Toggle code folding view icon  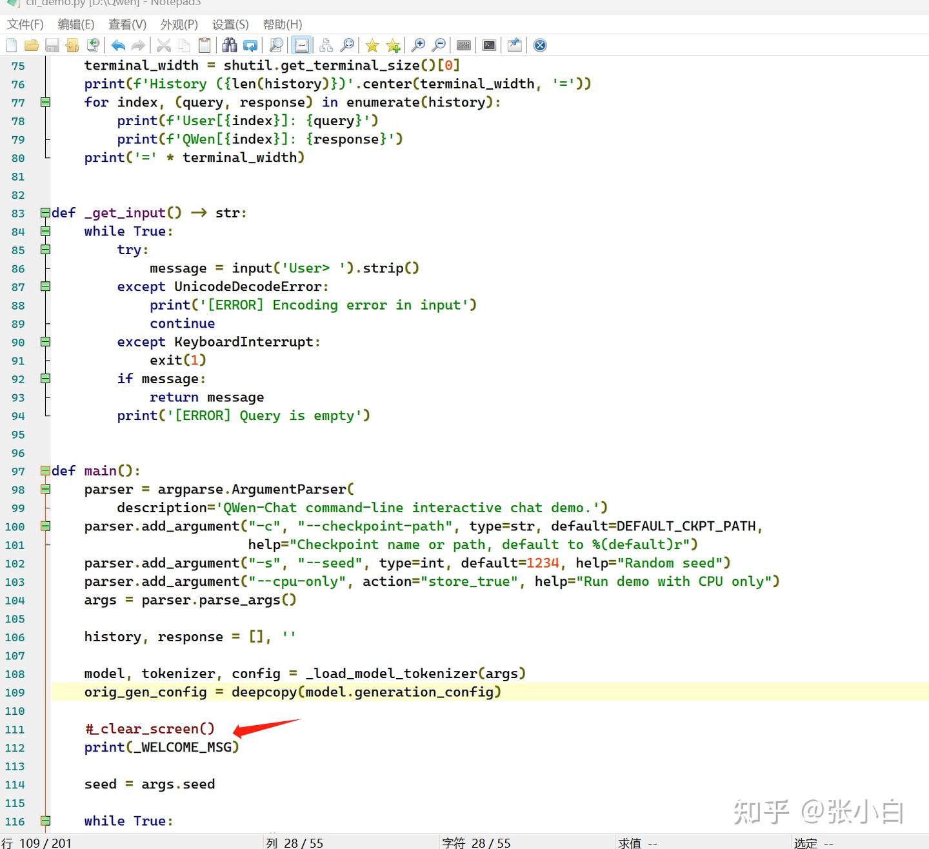[x=326, y=45]
